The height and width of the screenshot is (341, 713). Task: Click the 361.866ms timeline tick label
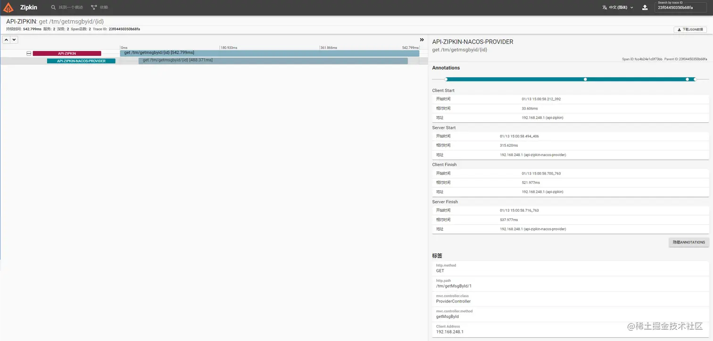[x=329, y=48]
